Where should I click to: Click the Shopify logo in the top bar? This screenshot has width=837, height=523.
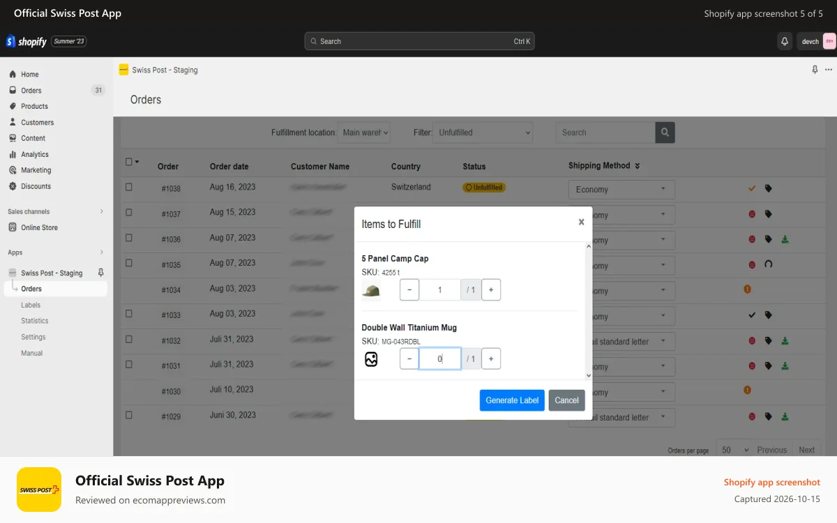[27, 42]
